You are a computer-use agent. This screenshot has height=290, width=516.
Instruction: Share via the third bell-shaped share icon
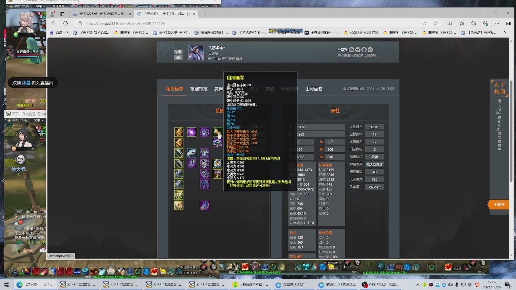click(364, 50)
